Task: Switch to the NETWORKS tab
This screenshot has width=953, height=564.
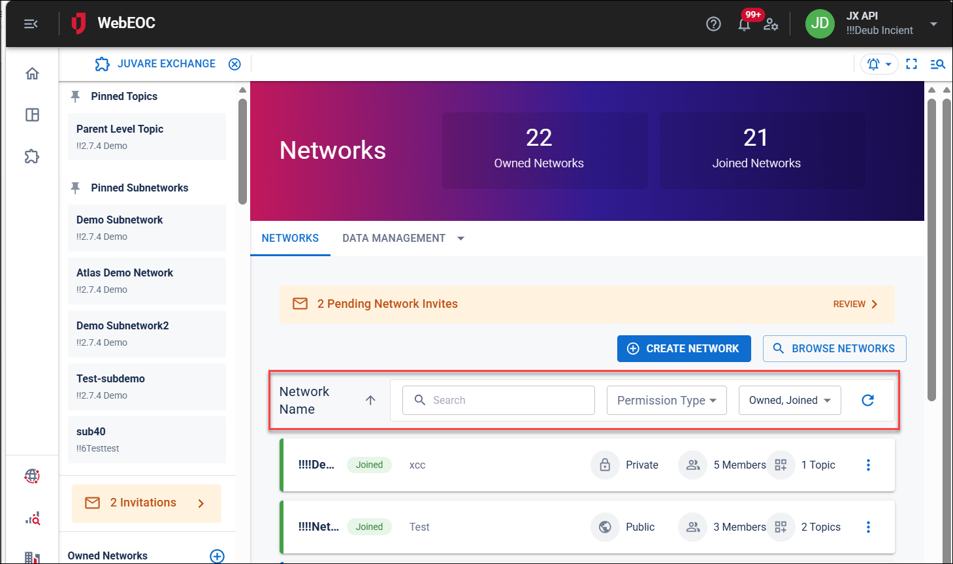Action: click(x=290, y=239)
